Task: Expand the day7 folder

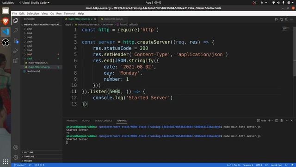Action: point(30,54)
